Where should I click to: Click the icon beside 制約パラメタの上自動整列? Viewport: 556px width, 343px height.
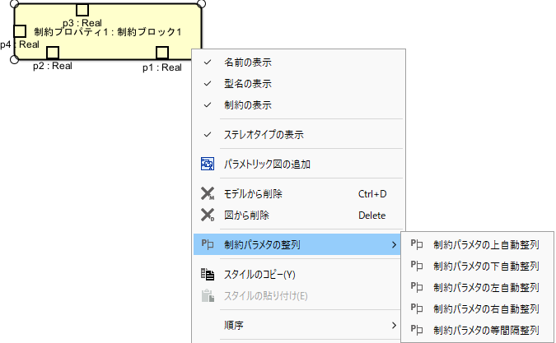click(x=417, y=244)
